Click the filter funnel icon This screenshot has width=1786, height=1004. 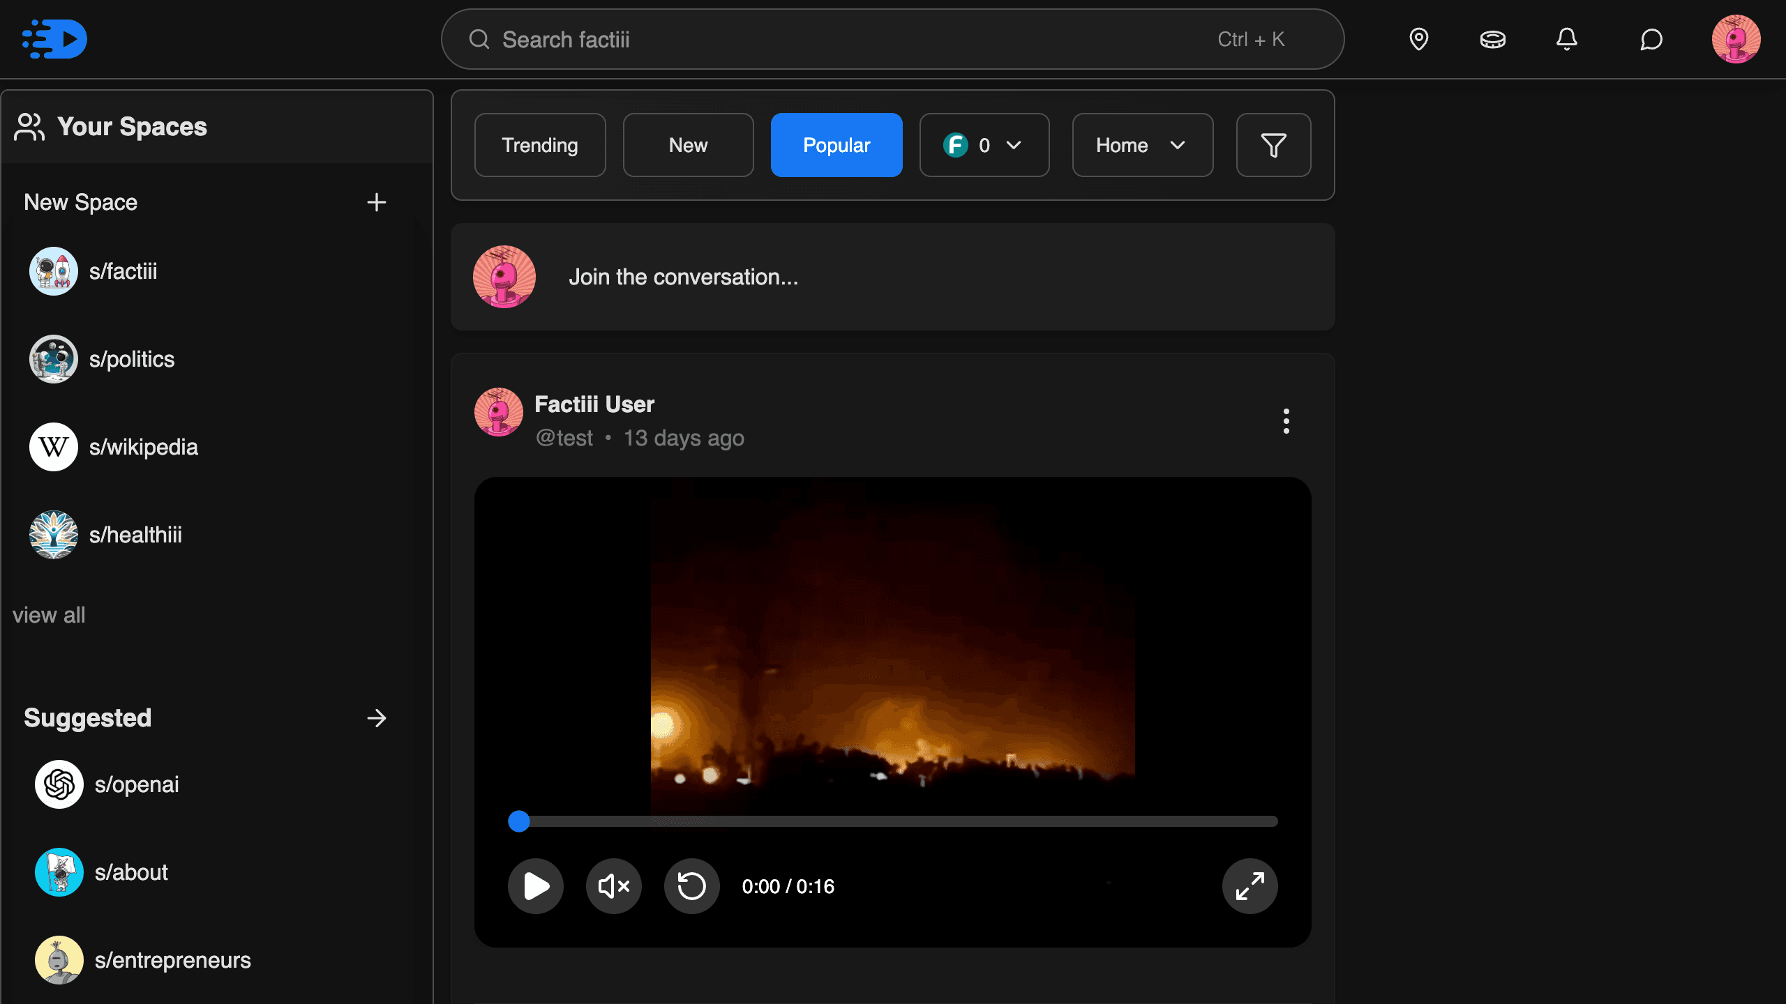tap(1273, 145)
